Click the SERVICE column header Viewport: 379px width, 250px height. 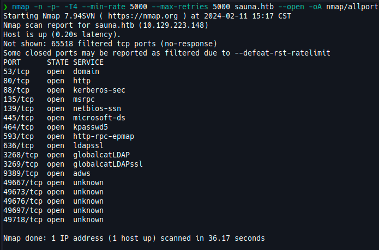88,62
